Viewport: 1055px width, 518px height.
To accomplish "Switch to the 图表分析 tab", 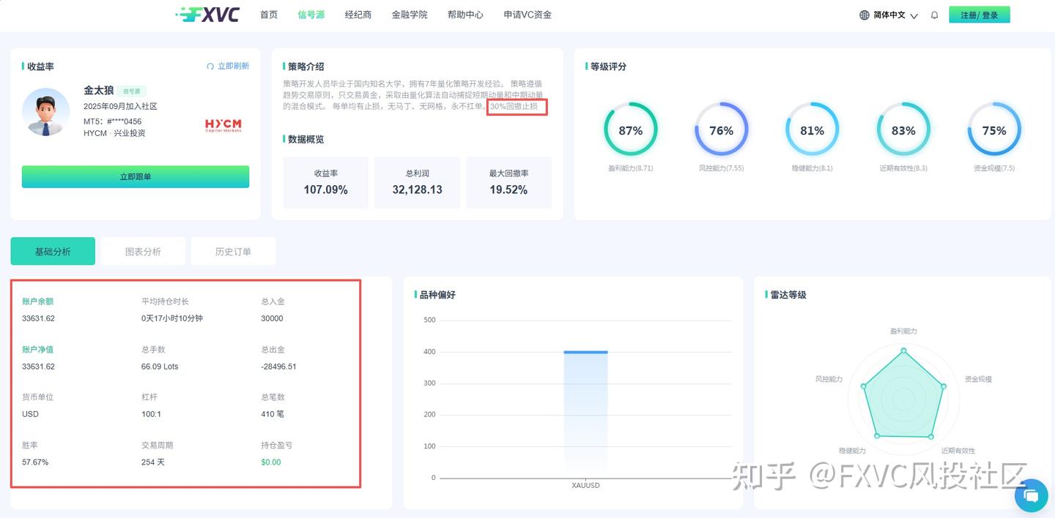I will point(143,250).
